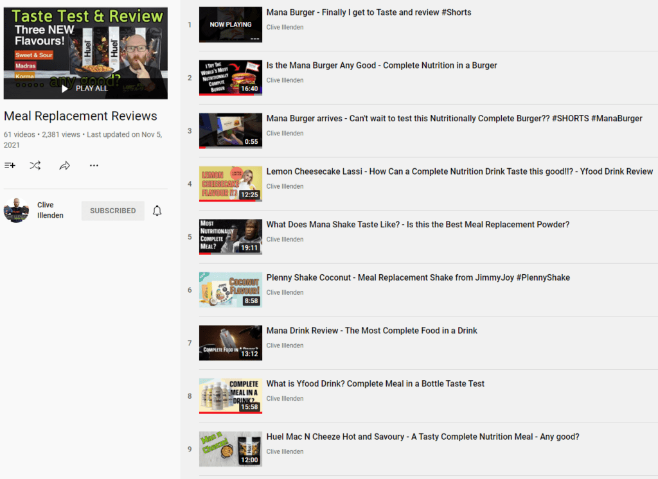The image size is (658, 479).
Task: Open the 19:11 Most Nutritionally Complete Meal thumbnail
Action: [231, 237]
